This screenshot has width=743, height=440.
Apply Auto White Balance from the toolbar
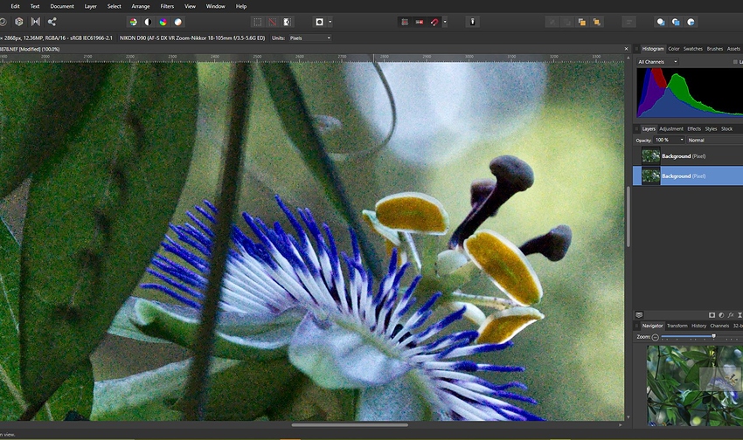178,22
